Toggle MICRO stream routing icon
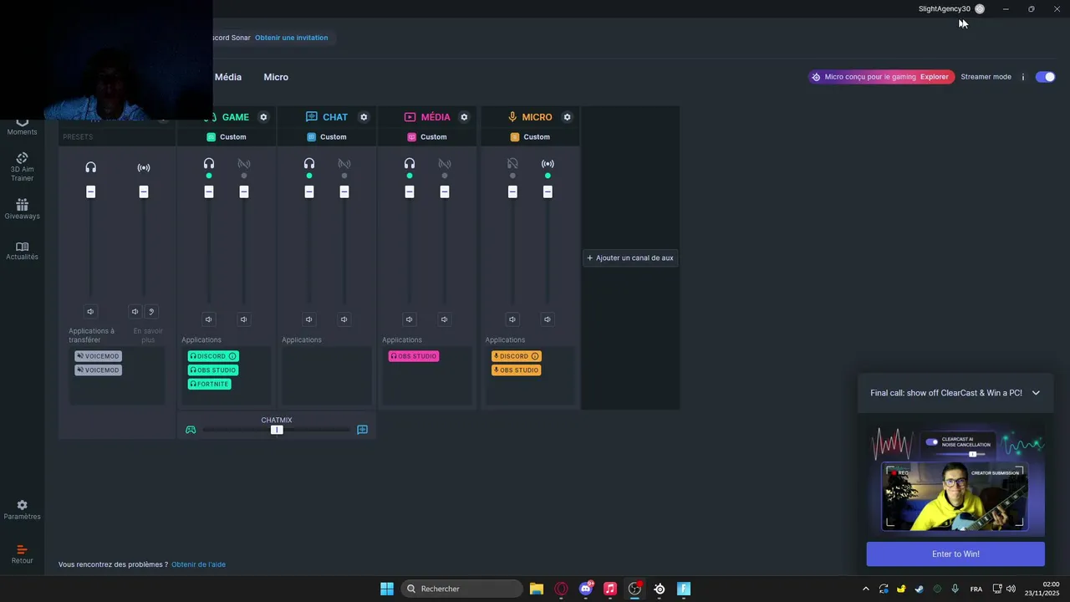The image size is (1070, 602). [548, 164]
